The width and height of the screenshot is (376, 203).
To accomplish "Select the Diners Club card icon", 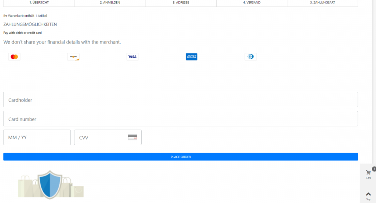I will [250, 57].
